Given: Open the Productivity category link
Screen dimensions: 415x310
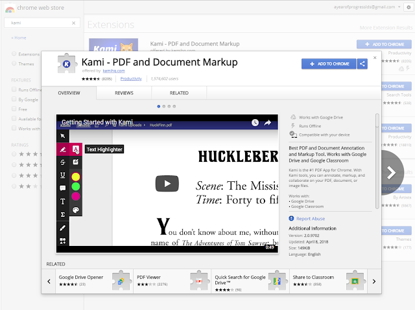Looking at the screenshot, I should point(131,79).
